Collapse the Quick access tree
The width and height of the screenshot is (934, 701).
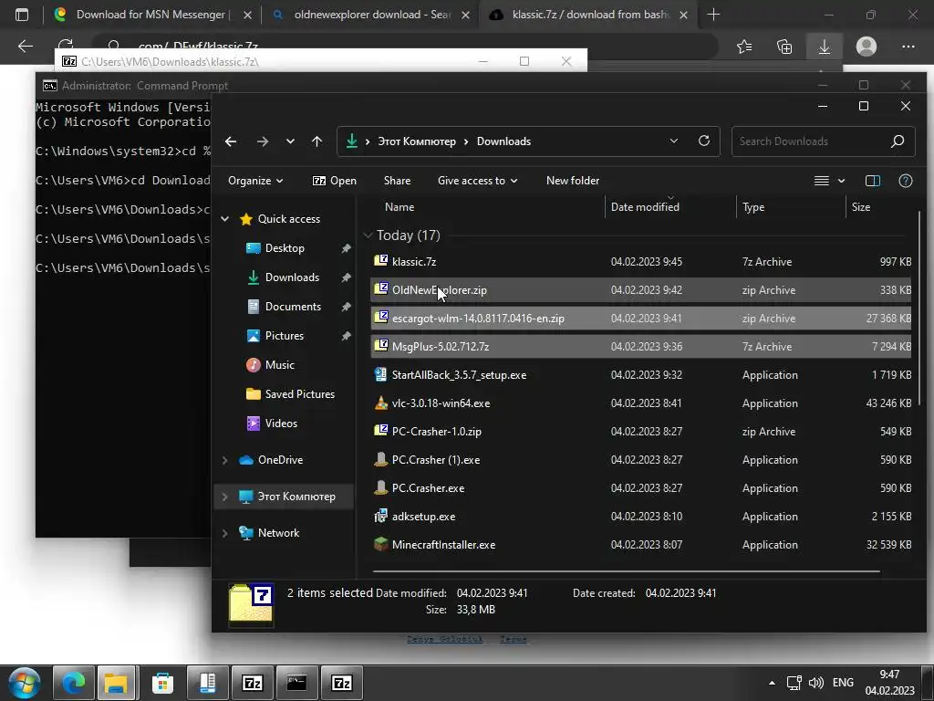click(x=224, y=219)
